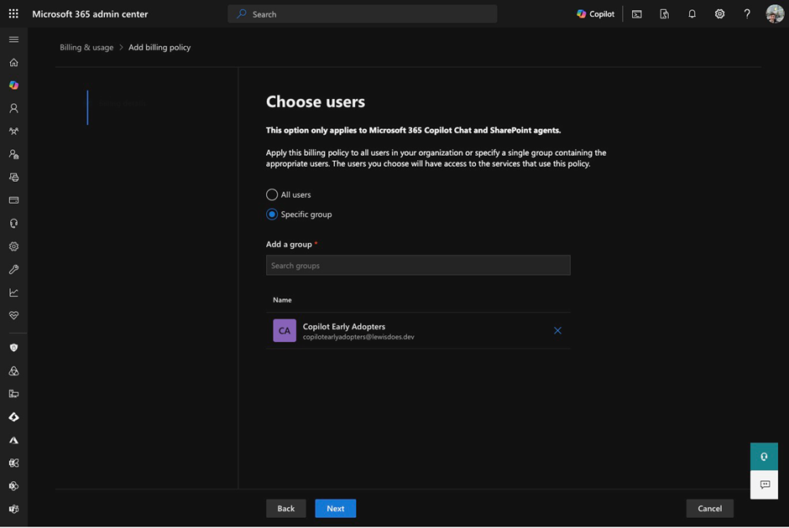Remove Copilot Early Adopters group

(557, 331)
